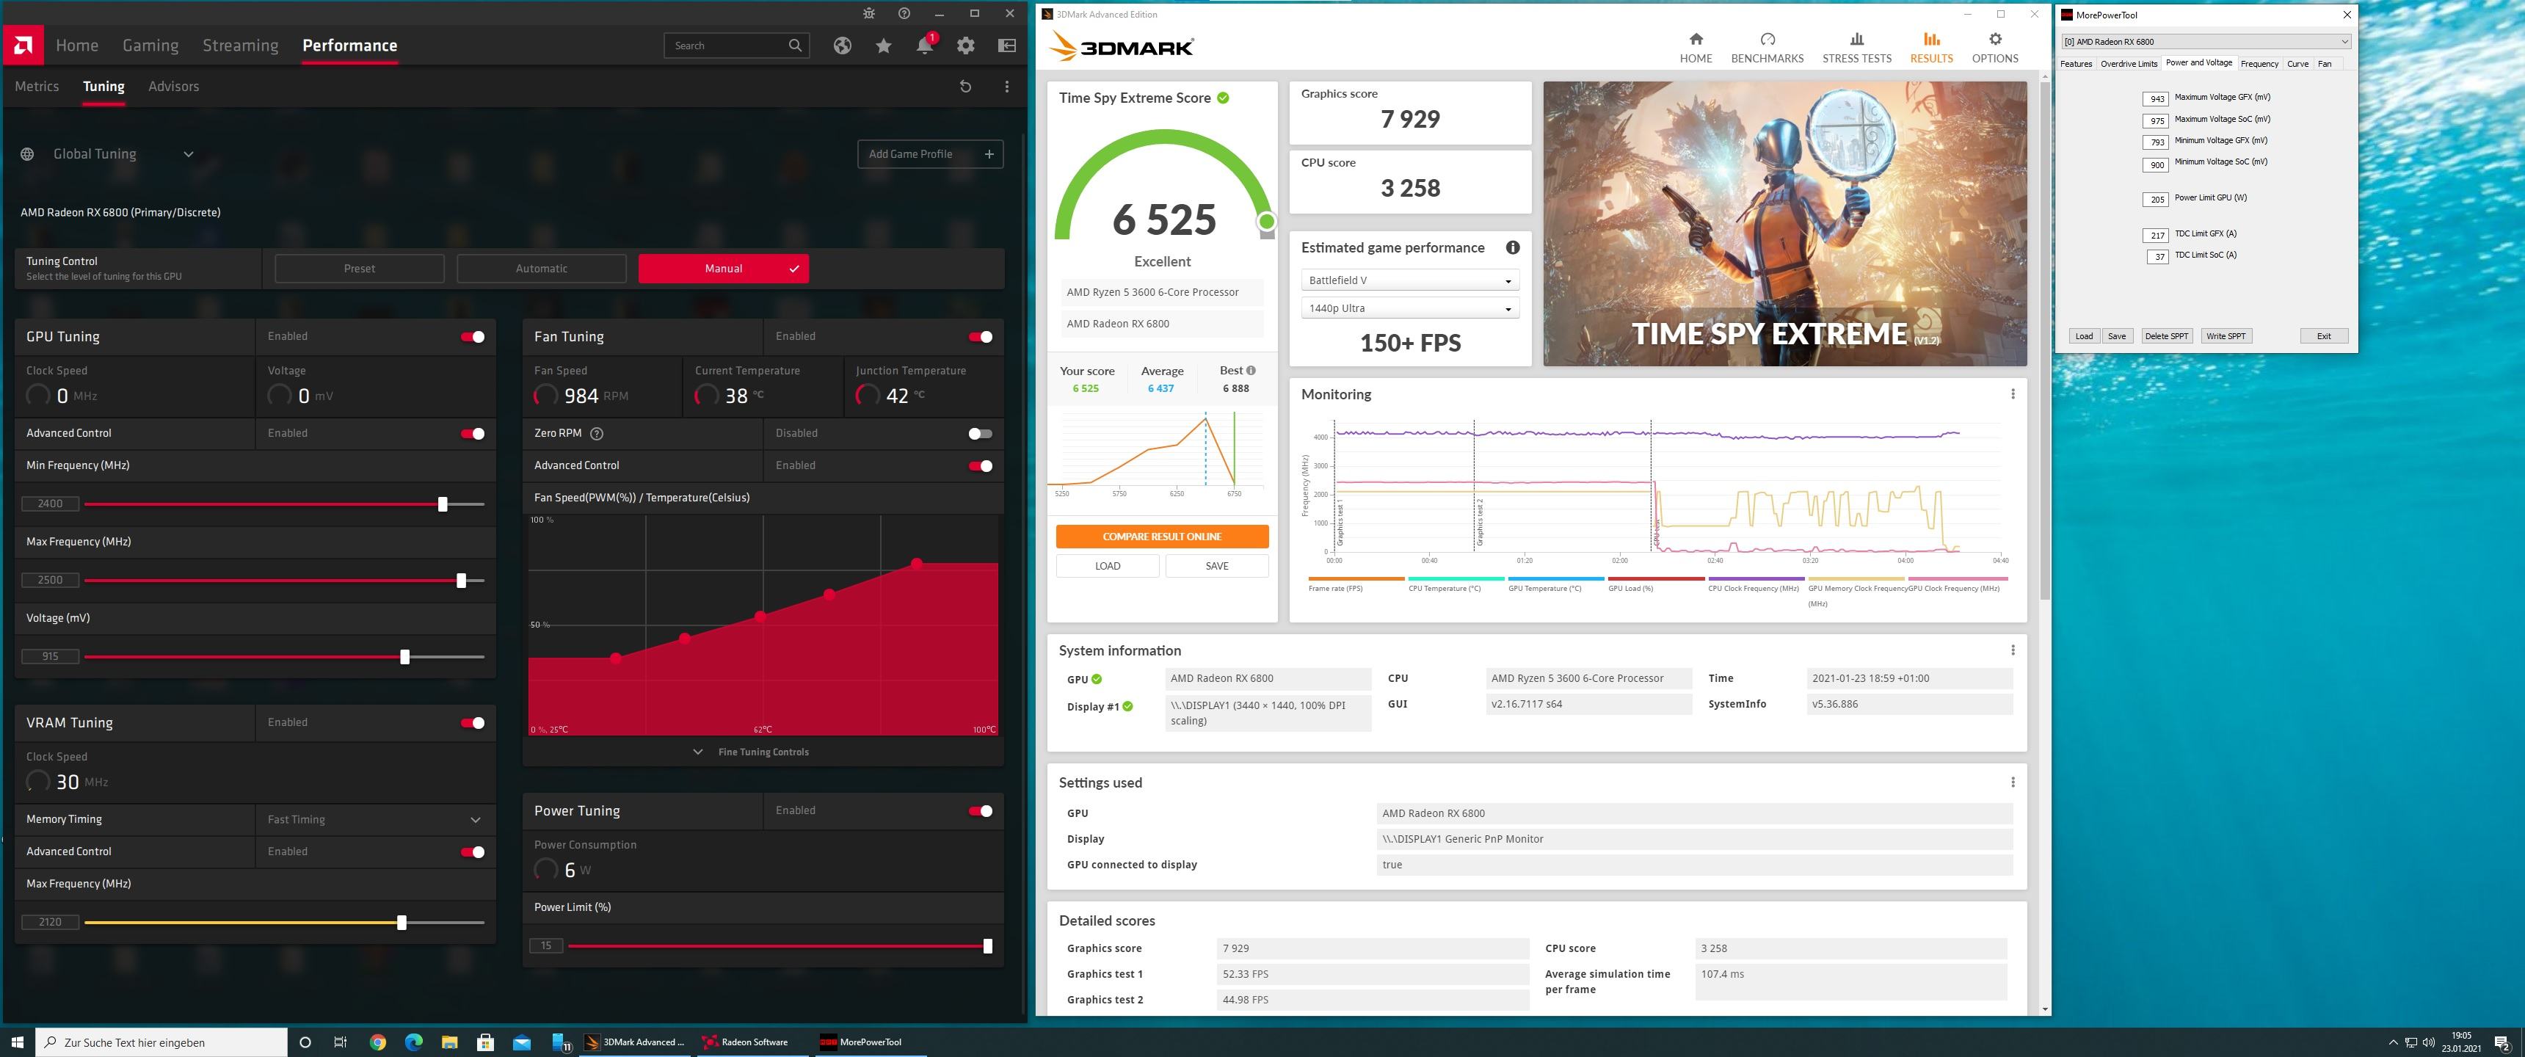This screenshot has height=1057, width=2525.
Task: Open Advisors sub-tab
Action: click(x=173, y=87)
